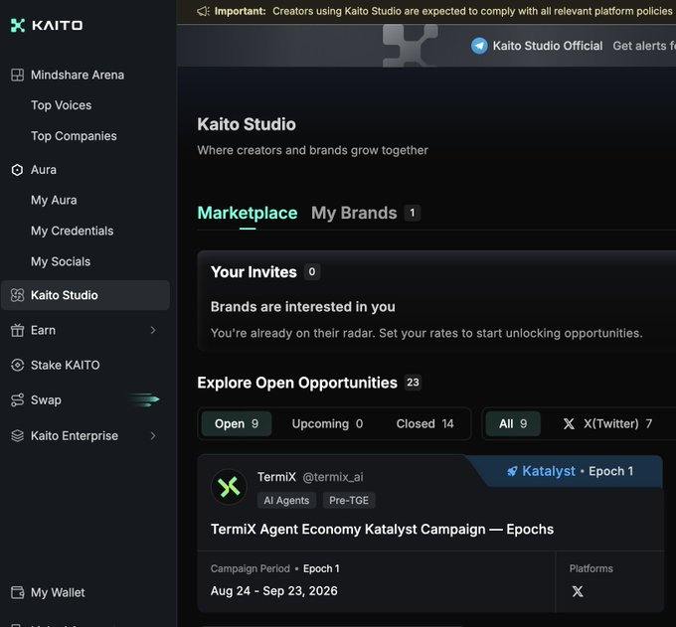Open My Wallet
The image size is (676, 627).
(x=58, y=593)
